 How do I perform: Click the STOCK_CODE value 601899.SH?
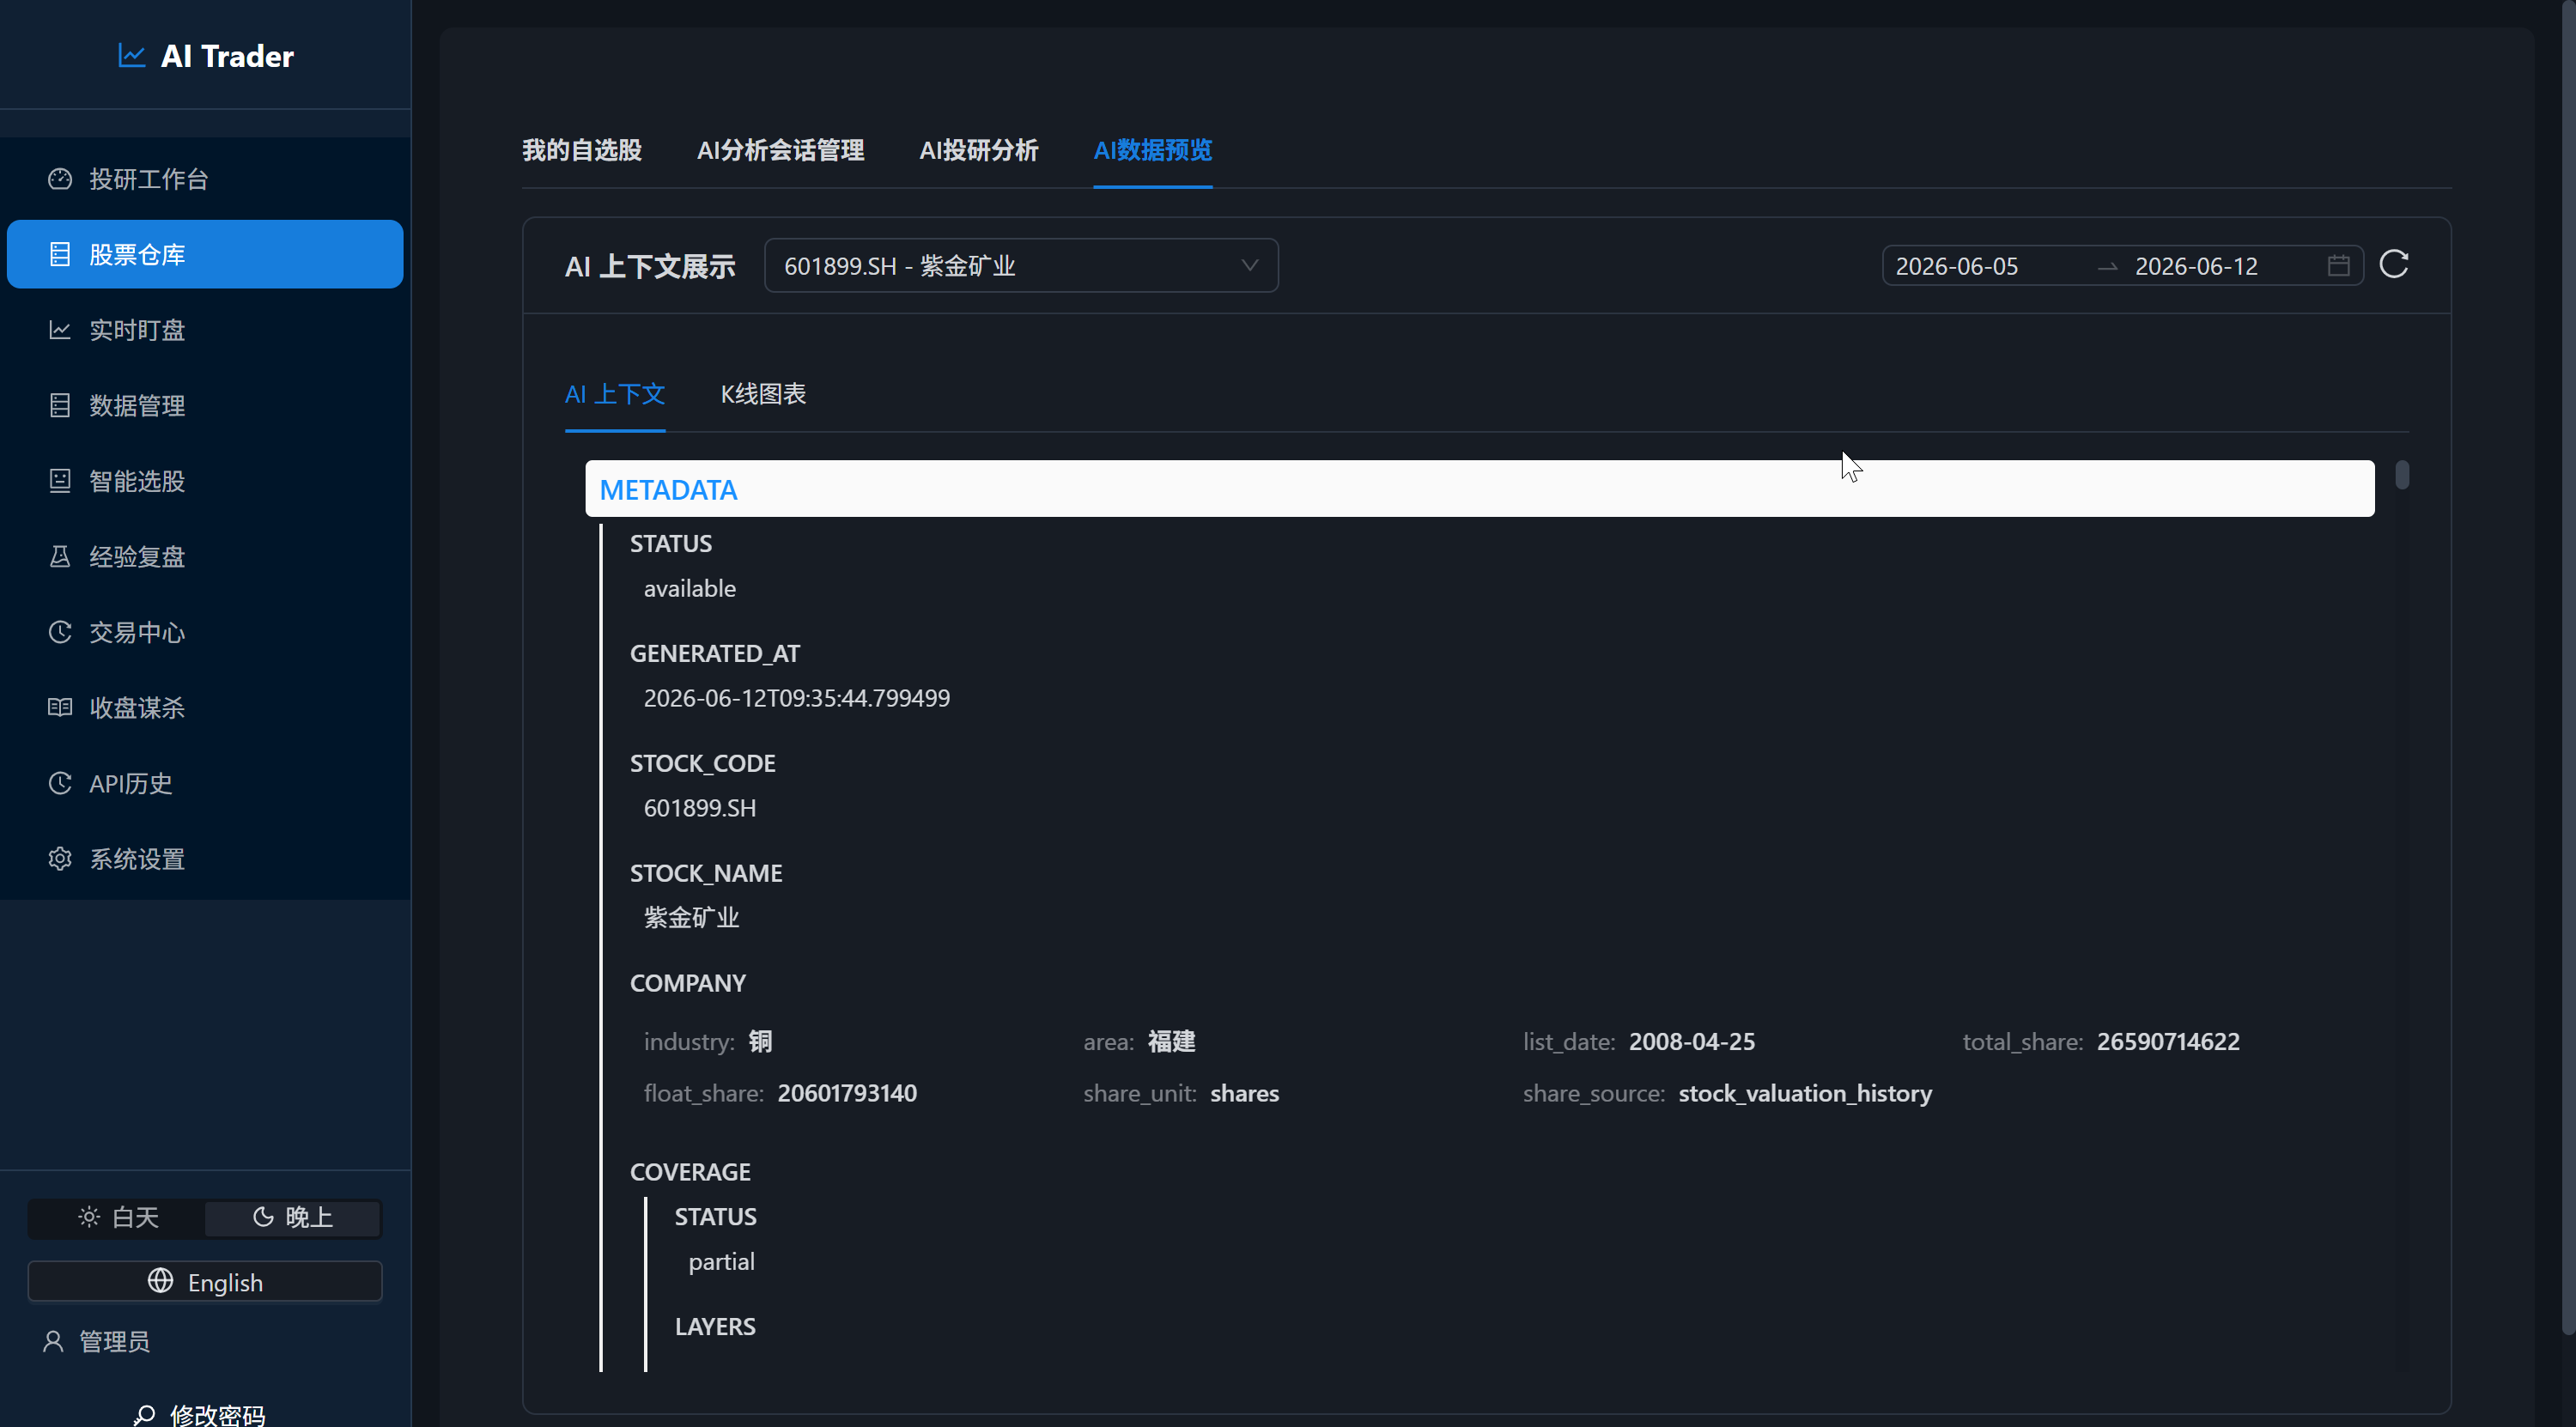point(700,808)
